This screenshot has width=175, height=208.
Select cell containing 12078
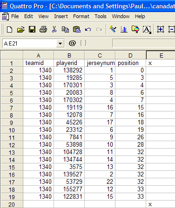pos(69,115)
